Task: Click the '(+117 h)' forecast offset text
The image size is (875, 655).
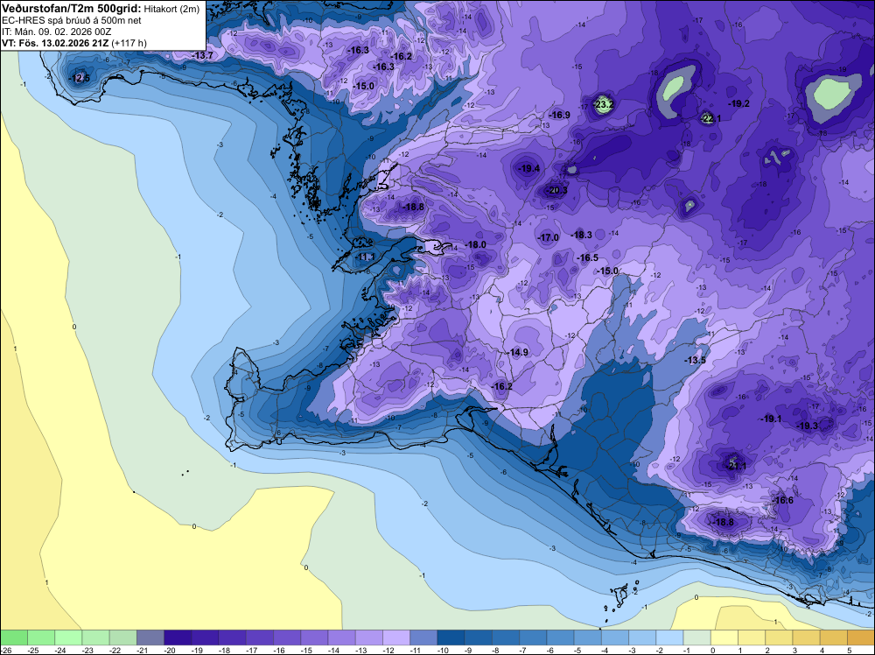Action: (129, 43)
